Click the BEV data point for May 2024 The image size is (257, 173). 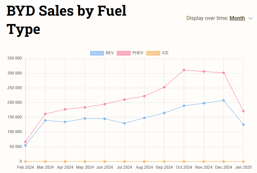tap(85, 118)
